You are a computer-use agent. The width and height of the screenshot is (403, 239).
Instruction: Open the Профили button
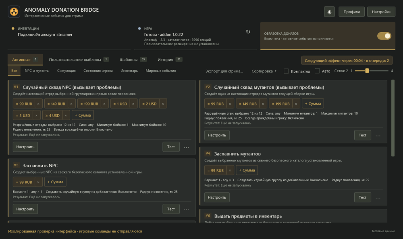(351, 12)
